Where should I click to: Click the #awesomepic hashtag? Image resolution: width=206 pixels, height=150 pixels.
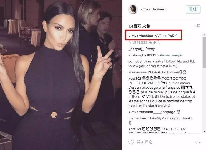coord(171,55)
